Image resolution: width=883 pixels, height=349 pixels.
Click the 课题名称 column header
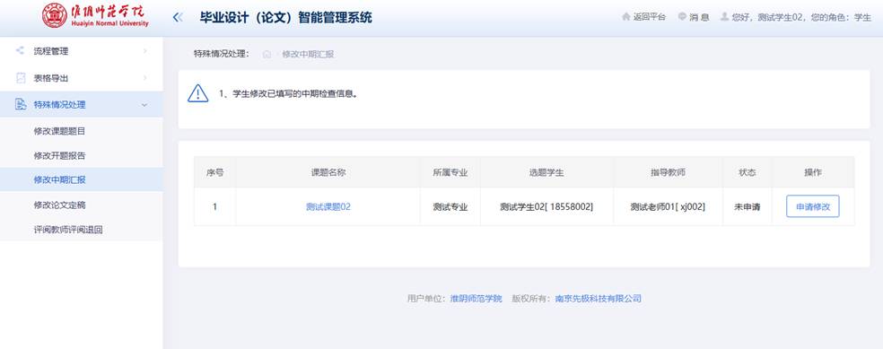(328, 172)
